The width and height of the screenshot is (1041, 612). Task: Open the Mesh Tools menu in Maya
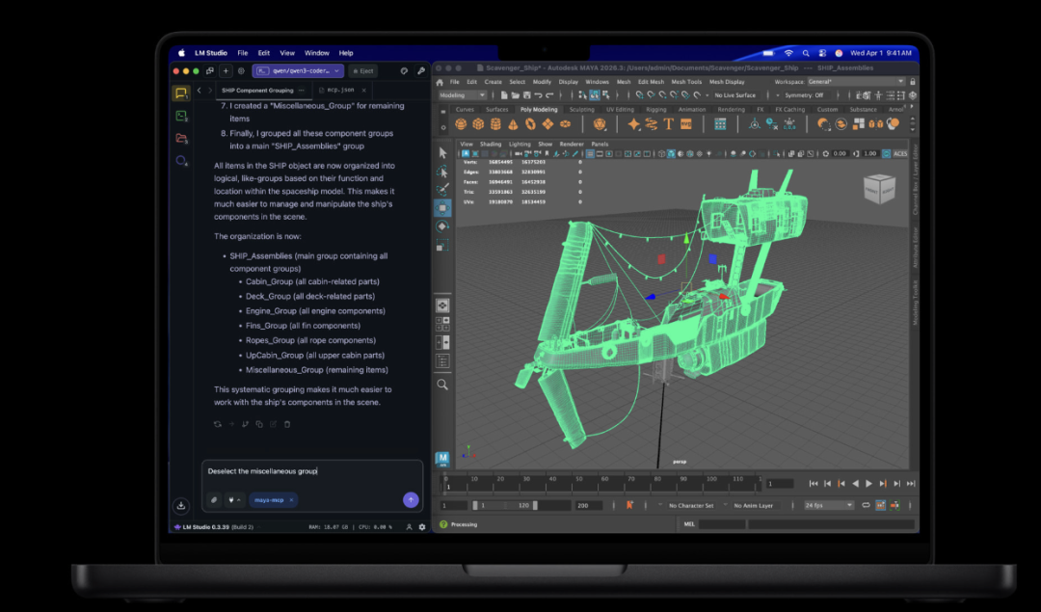coord(686,82)
